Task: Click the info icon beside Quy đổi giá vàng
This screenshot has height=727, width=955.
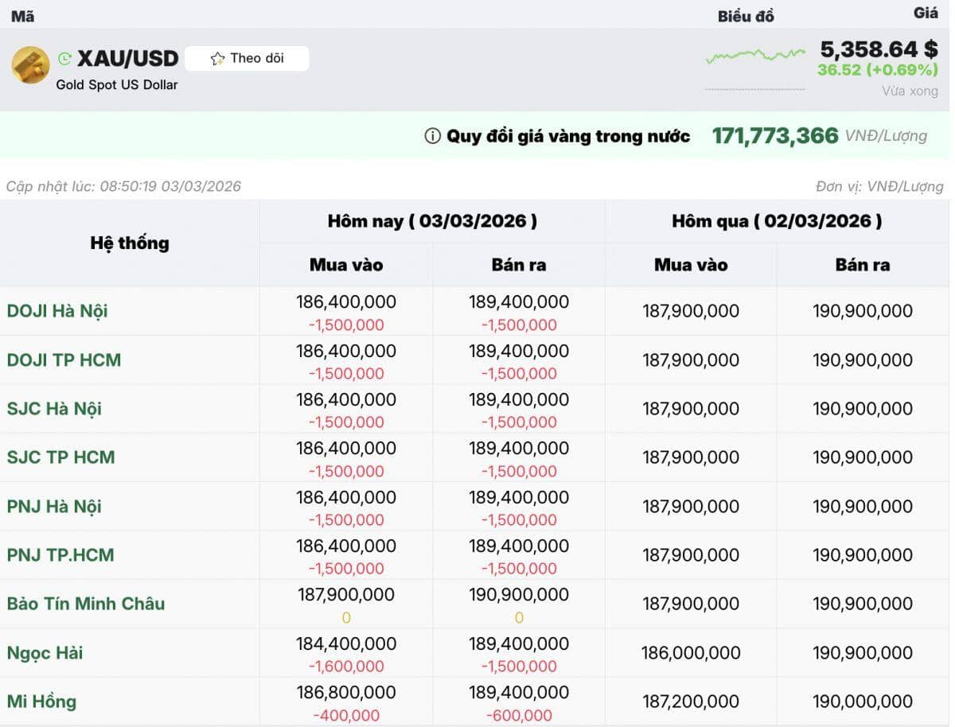Action: (x=432, y=136)
